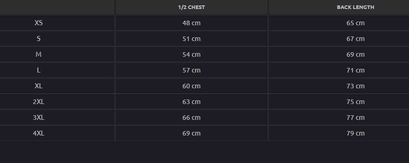Screen dimensions: 409x163
Task: Select the XS size row label
Action: click(x=39, y=23)
